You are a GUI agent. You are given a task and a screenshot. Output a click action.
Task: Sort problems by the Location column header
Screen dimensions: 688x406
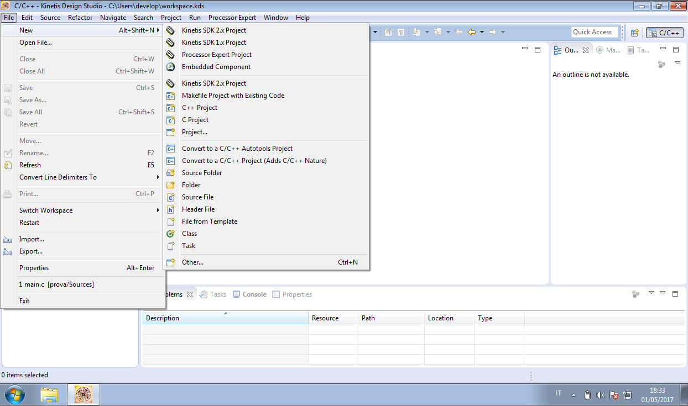tap(450, 318)
